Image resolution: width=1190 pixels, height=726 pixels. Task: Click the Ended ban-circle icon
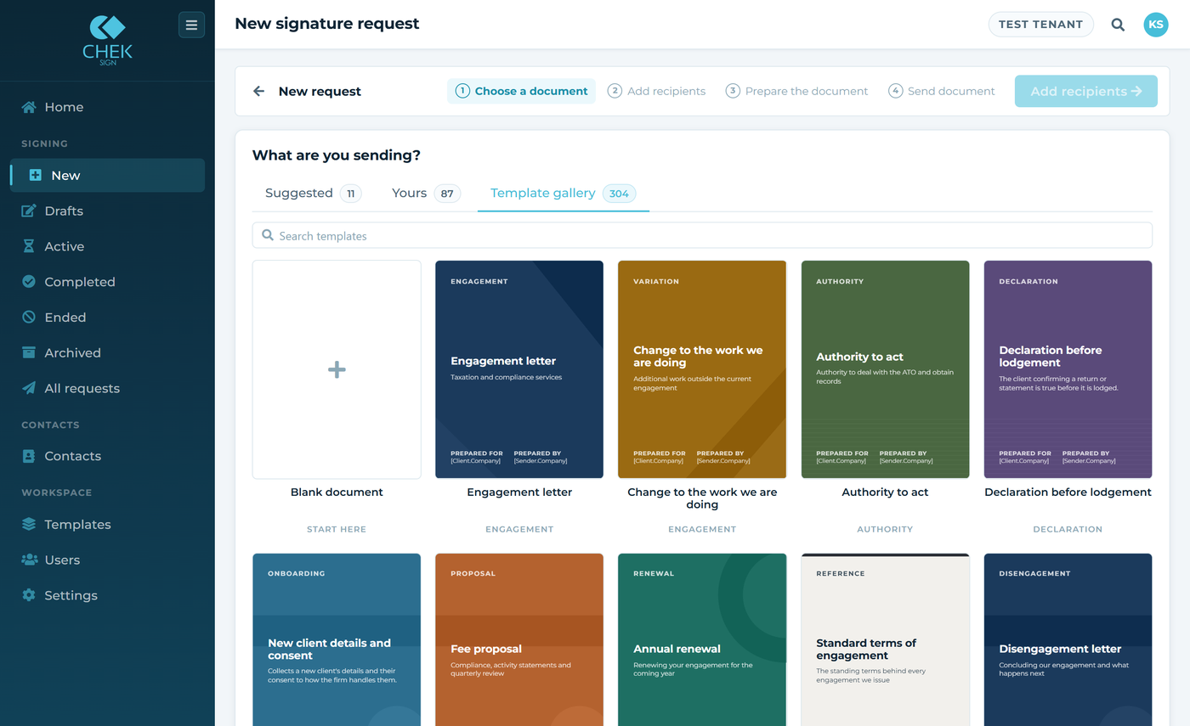click(29, 318)
